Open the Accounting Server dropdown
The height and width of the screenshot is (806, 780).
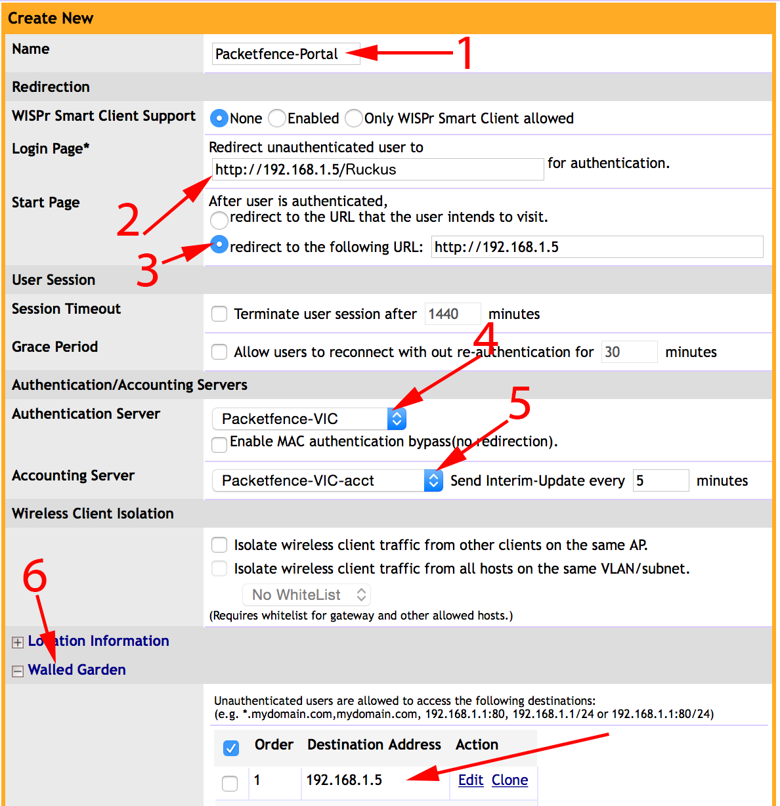tap(433, 480)
